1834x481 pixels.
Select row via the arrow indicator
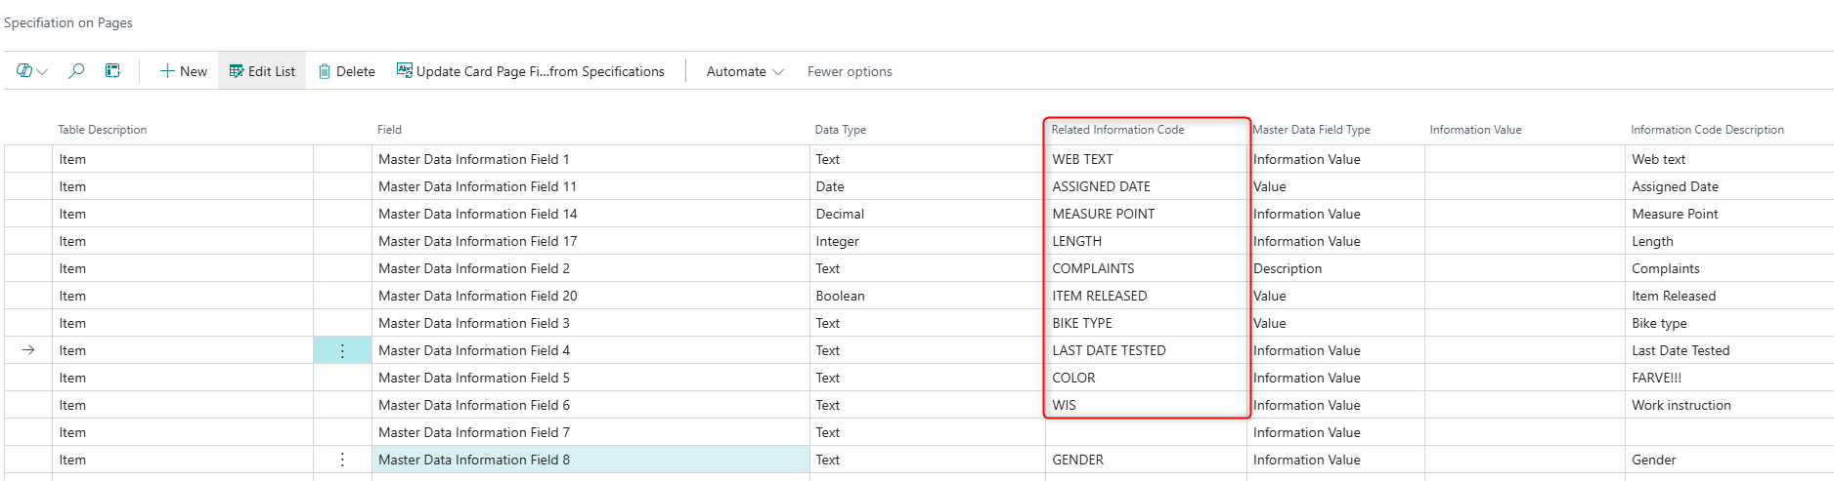click(28, 350)
